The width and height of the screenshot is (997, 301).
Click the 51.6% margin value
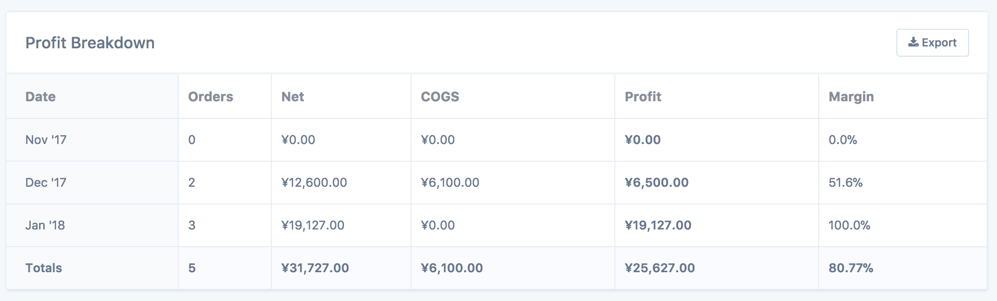[x=845, y=183]
